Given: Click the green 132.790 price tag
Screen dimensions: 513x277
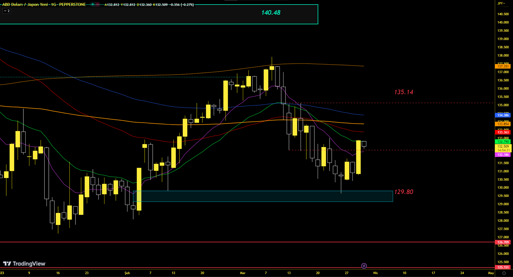Looking at the screenshot, I should pos(503,142).
